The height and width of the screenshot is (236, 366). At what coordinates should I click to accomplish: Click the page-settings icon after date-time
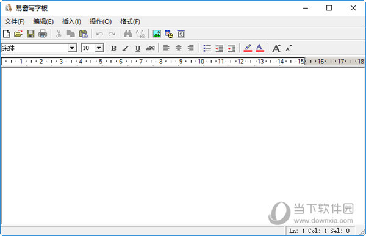point(181,34)
